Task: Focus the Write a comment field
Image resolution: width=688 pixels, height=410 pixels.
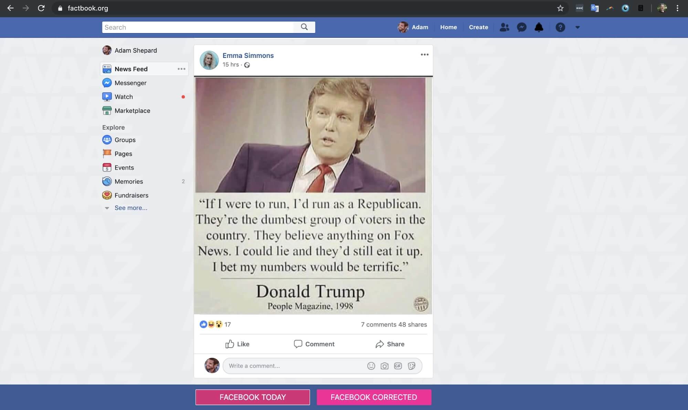Action: pos(322,366)
